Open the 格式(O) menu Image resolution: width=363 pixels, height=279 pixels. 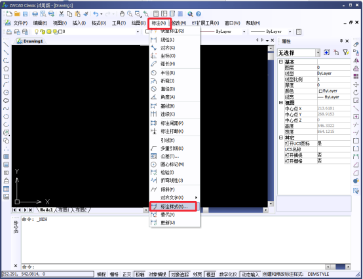tap(99, 23)
